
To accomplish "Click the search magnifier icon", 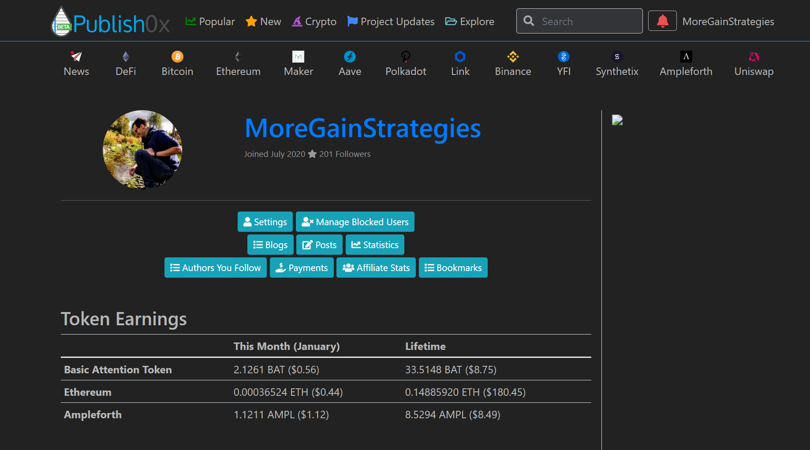I will point(529,21).
